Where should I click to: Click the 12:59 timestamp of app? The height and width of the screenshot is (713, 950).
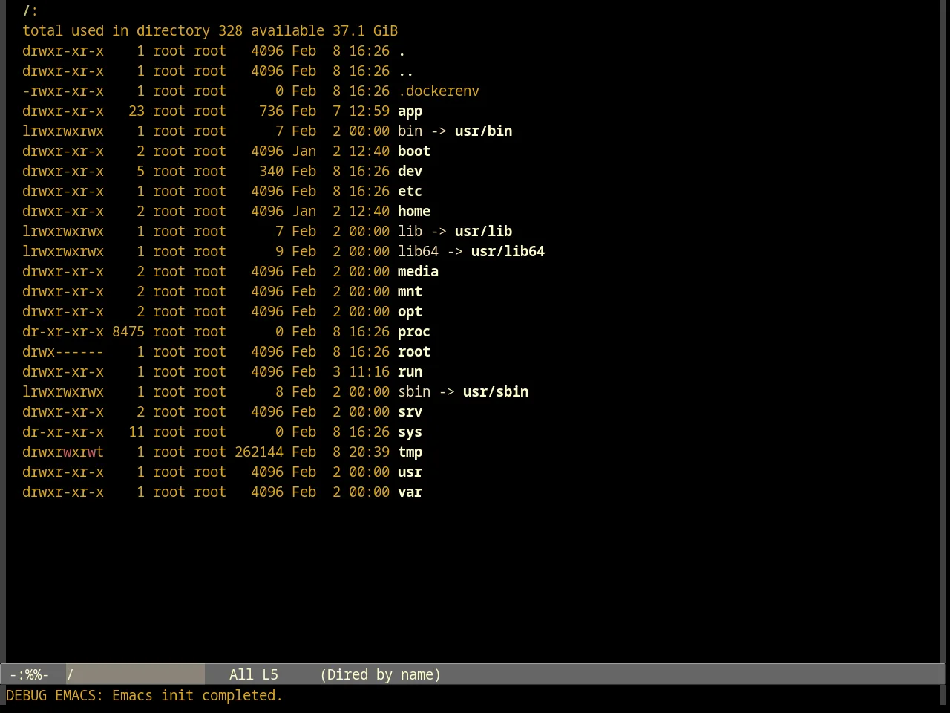(x=369, y=111)
